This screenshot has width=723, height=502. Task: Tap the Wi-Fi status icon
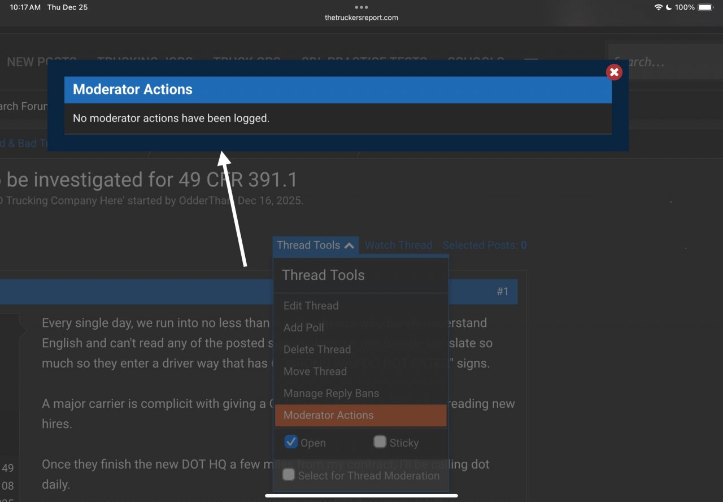pyautogui.click(x=658, y=7)
